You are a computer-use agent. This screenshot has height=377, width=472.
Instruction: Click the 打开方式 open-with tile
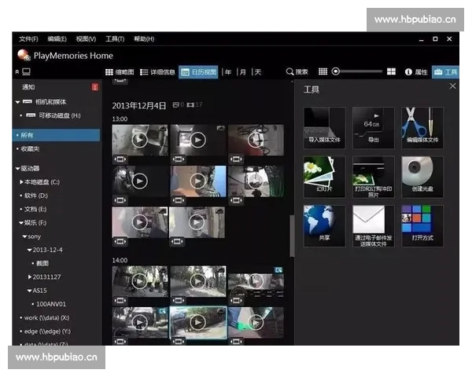(422, 225)
